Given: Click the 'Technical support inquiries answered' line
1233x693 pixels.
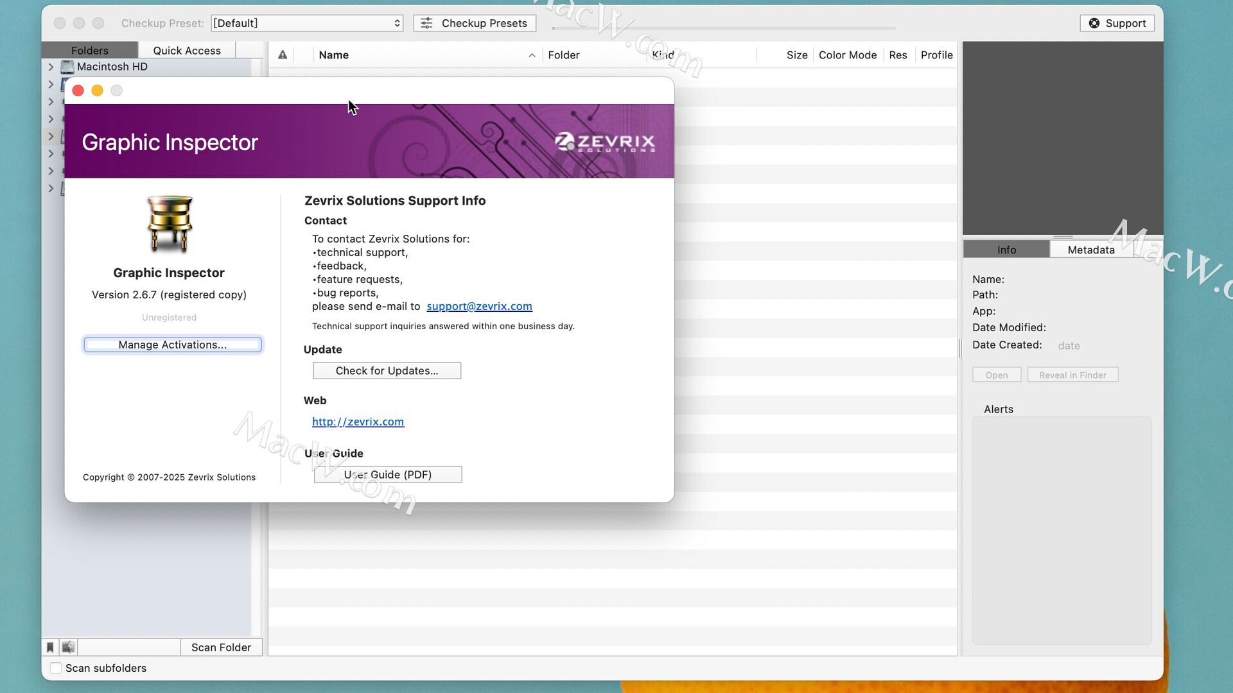Looking at the screenshot, I should [x=443, y=326].
